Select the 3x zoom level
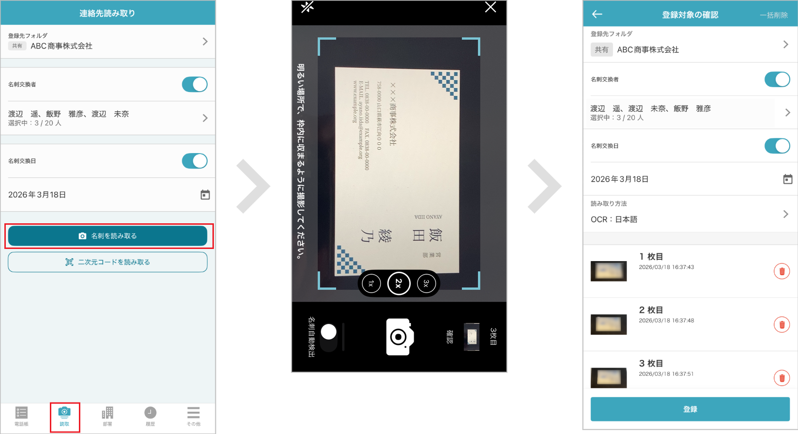The width and height of the screenshot is (798, 434). [426, 283]
